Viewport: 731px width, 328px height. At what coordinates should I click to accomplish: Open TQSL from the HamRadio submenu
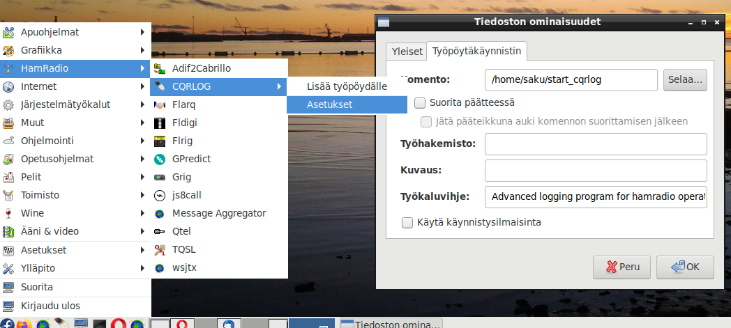click(x=219, y=250)
